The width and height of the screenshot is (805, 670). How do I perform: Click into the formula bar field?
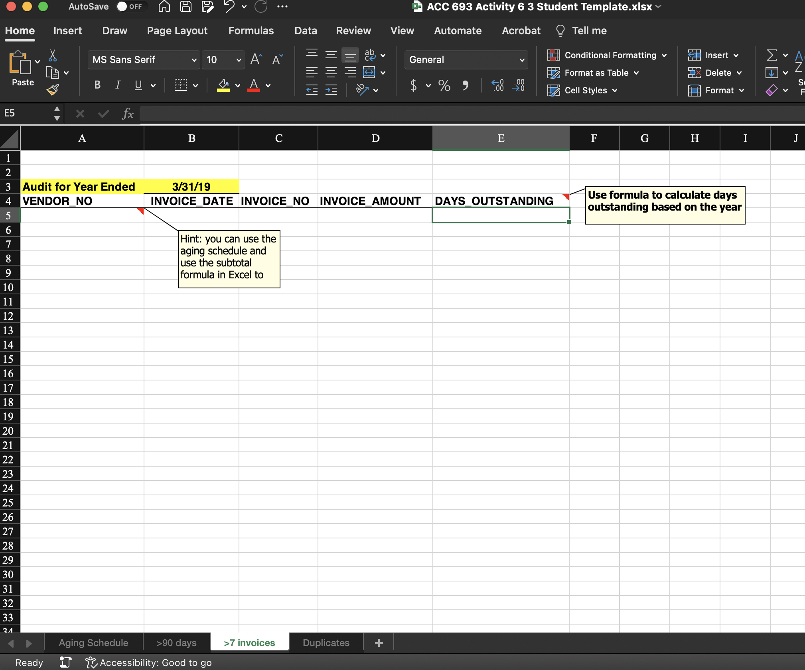pyautogui.click(x=471, y=114)
